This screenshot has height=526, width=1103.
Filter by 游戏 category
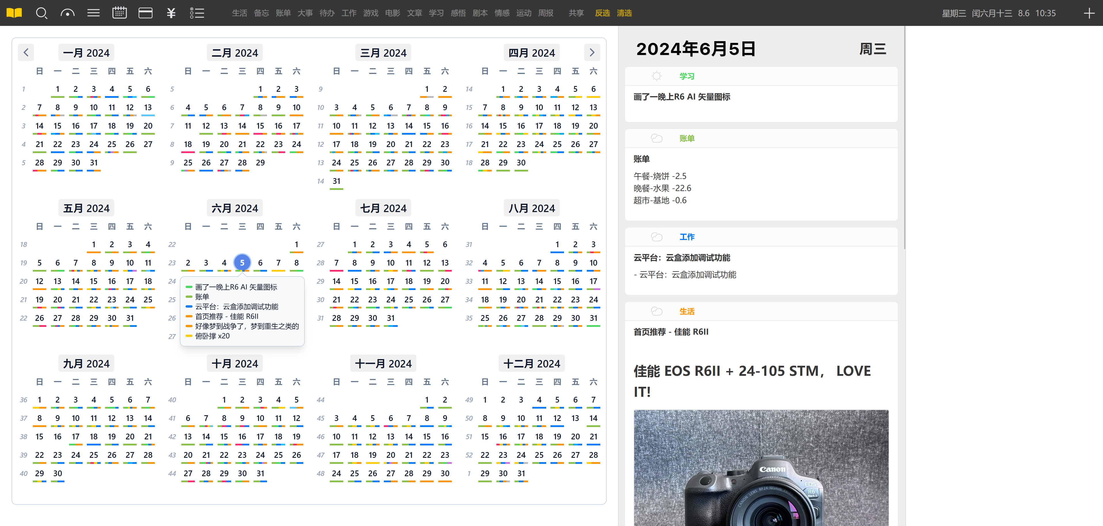[x=370, y=13]
